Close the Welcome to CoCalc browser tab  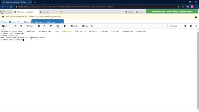pos(30,2)
